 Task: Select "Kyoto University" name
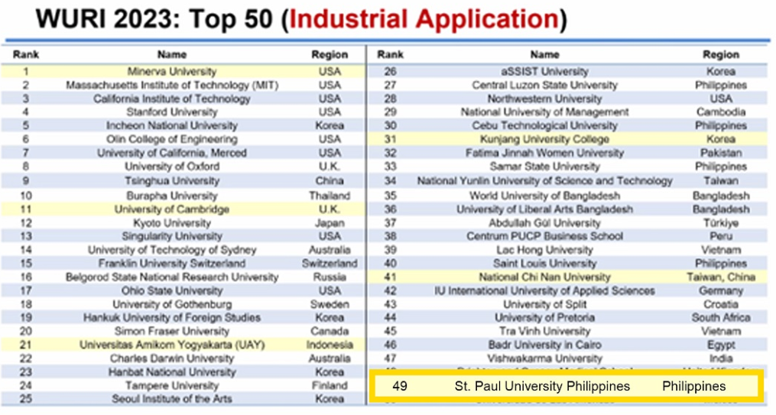pos(172,223)
